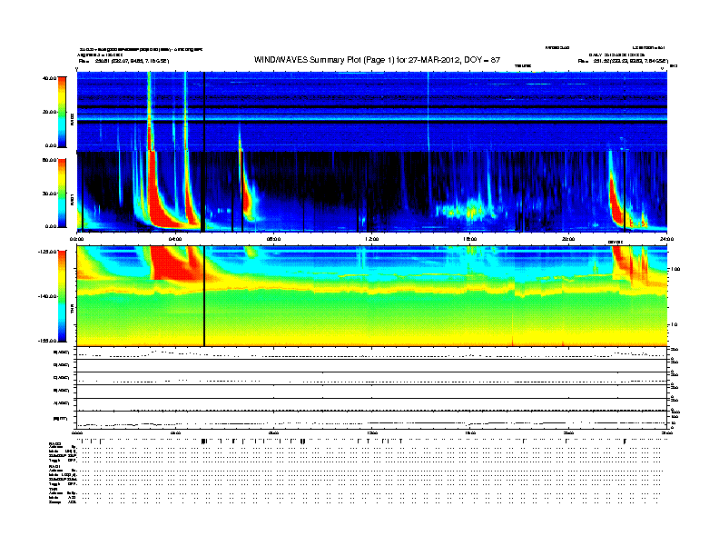Click the 30.00 label on RAD1 scale

[x=49, y=194]
